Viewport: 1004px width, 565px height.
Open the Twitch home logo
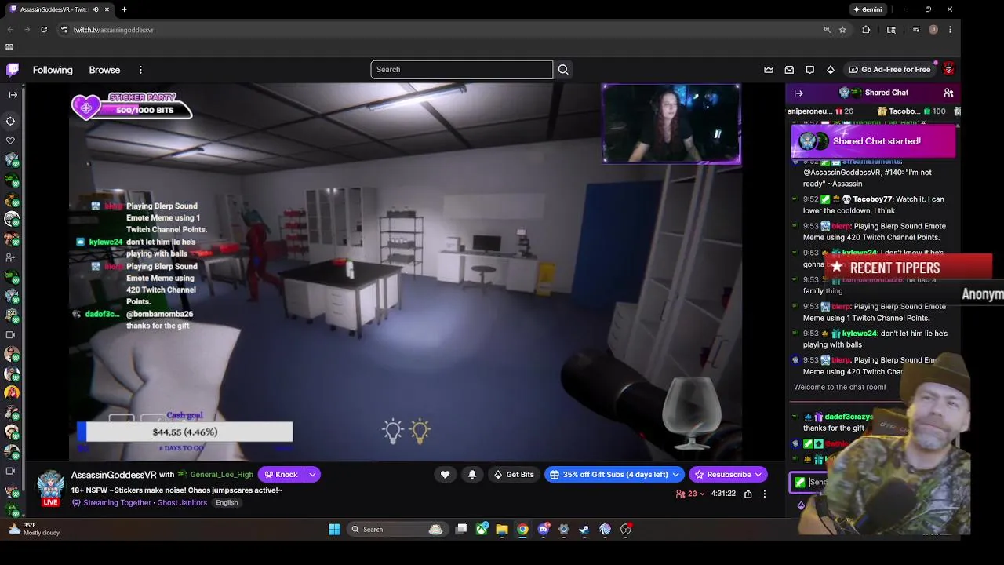(x=13, y=70)
